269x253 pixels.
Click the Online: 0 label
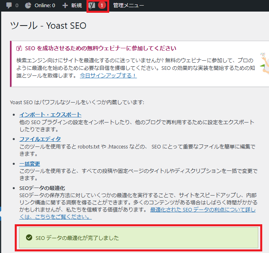(x=45, y=6)
